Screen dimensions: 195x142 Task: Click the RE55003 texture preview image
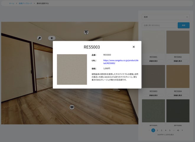point(72,70)
